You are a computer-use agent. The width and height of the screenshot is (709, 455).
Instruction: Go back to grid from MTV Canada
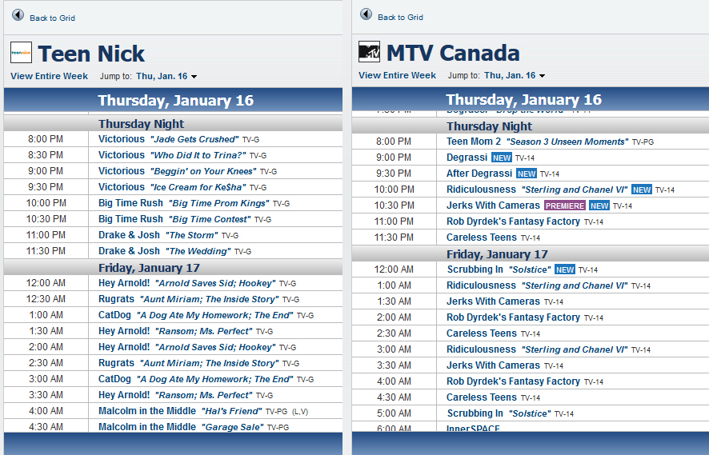400,17
